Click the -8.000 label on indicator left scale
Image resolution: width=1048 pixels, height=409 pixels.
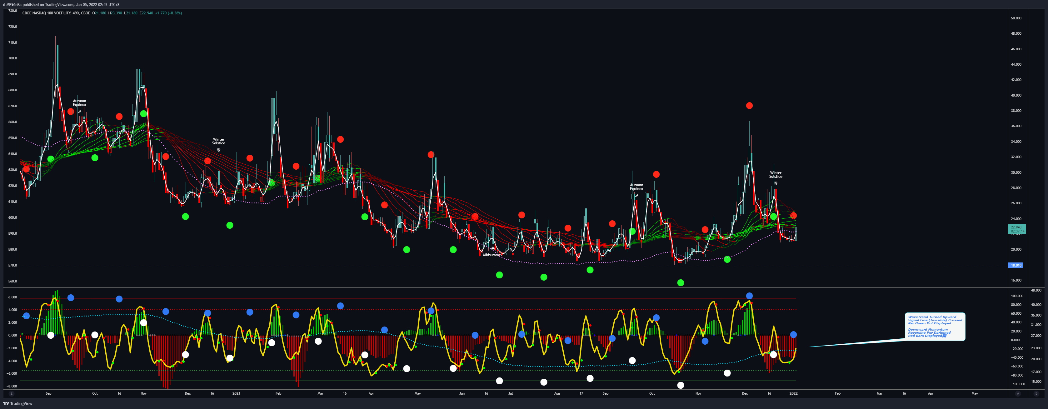12,386
